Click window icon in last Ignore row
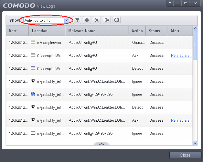 pos(33,133)
